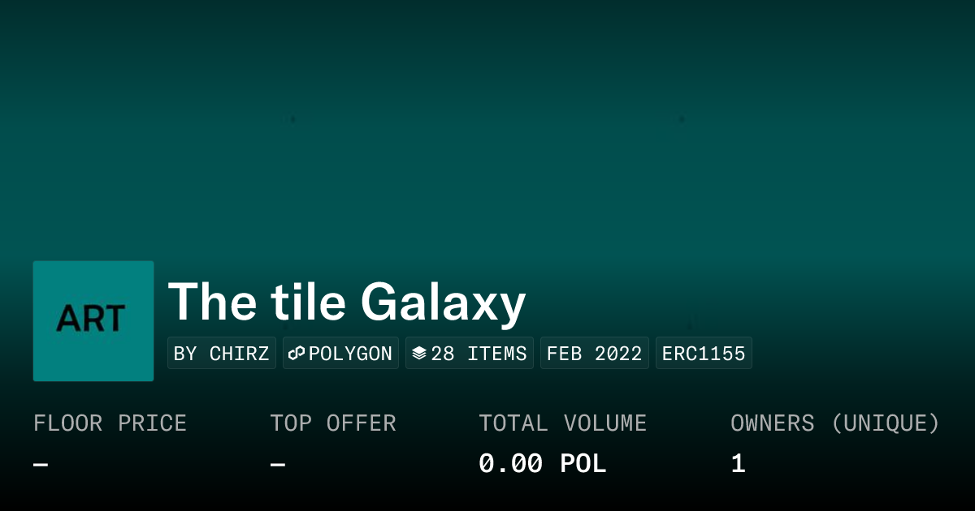This screenshot has height=511, width=975.
Task: Click the OWNERS stat label word
Action: 772,423
